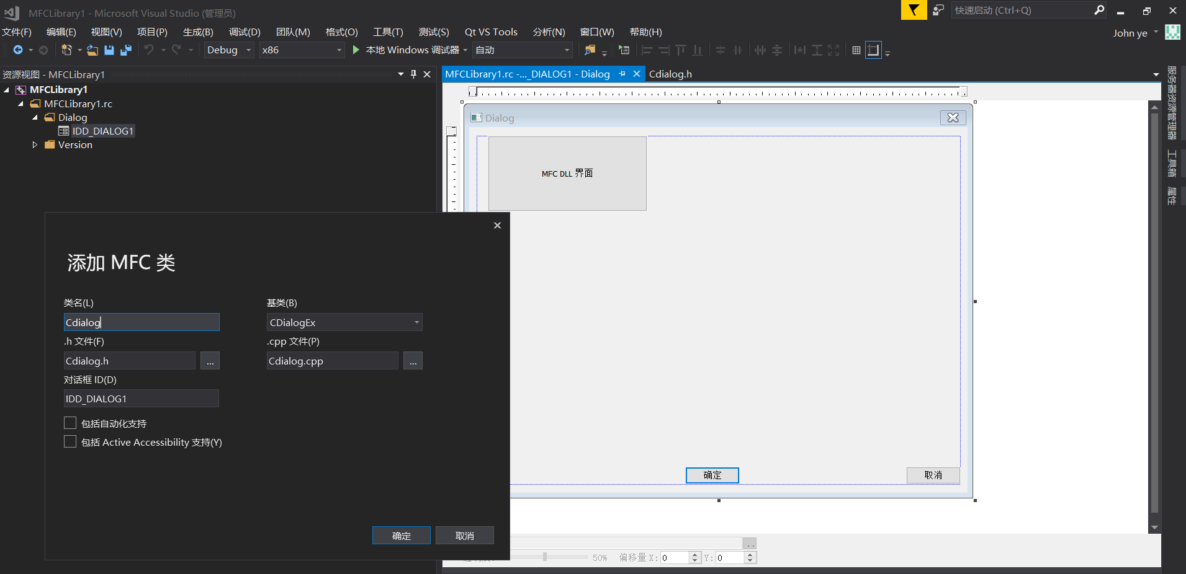Click the dialog editor zoom slider
Screen dimensions: 1186x574
[545, 557]
